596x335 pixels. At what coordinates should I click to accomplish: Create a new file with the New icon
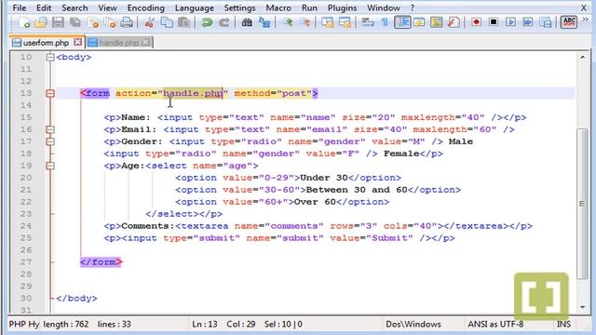pyautogui.click(x=24, y=22)
